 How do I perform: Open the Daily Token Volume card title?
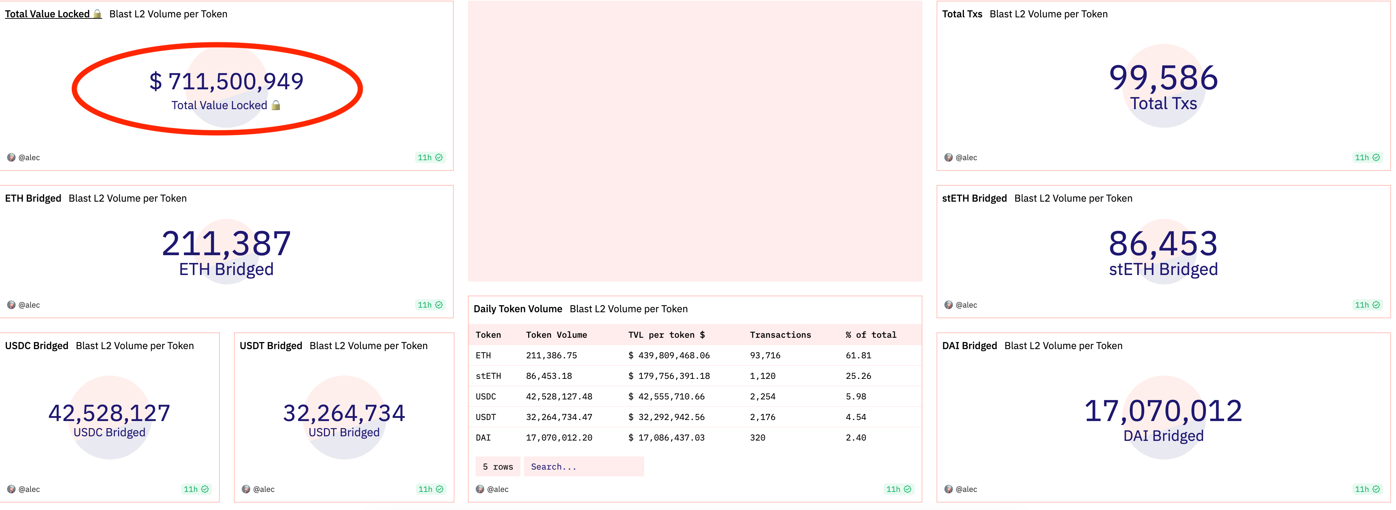click(518, 309)
